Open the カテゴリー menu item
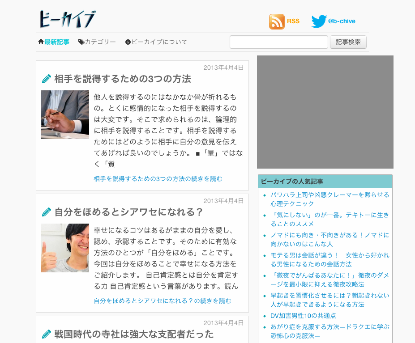 point(100,42)
